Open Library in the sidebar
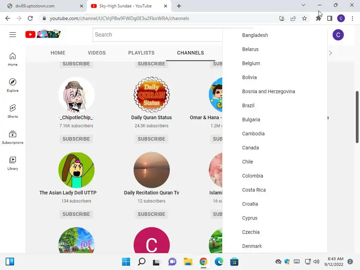Viewport: 360px width, 270px height. pos(13,163)
